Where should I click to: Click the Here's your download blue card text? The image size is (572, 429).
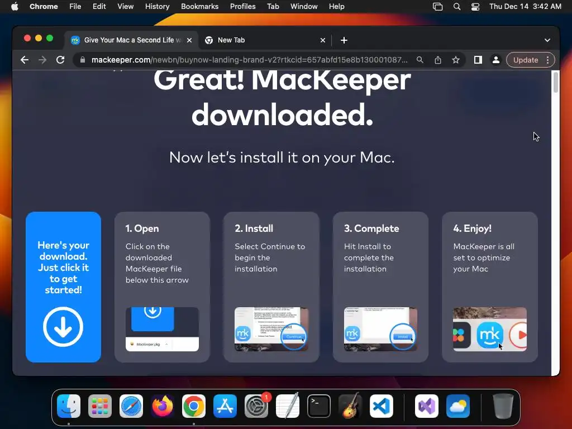coord(64,268)
